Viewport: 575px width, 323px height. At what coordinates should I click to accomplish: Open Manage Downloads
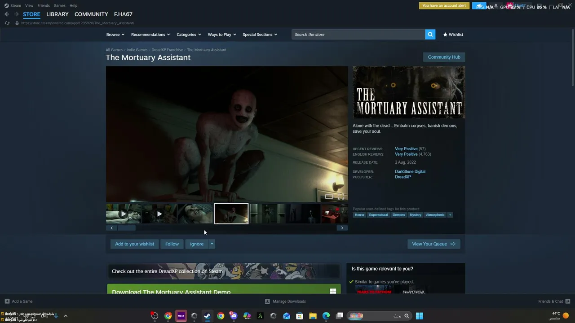(x=285, y=301)
